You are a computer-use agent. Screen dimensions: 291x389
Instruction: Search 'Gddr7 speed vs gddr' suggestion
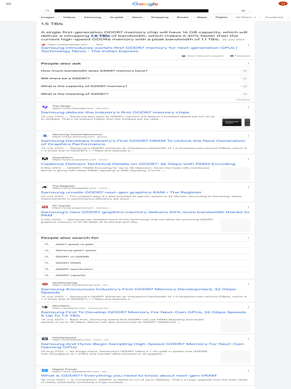click(x=145, y=244)
